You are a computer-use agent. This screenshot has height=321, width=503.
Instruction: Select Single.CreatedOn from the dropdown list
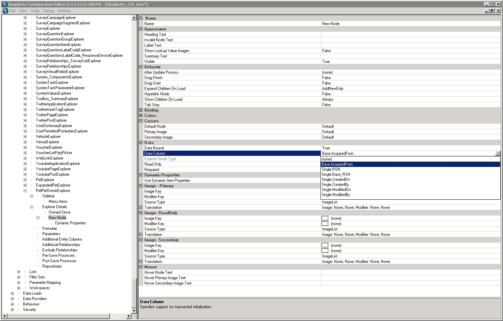click(335, 179)
